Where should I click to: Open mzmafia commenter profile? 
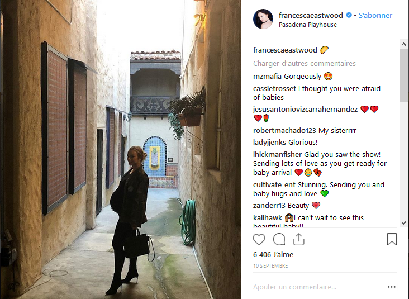(x=267, y=77)
